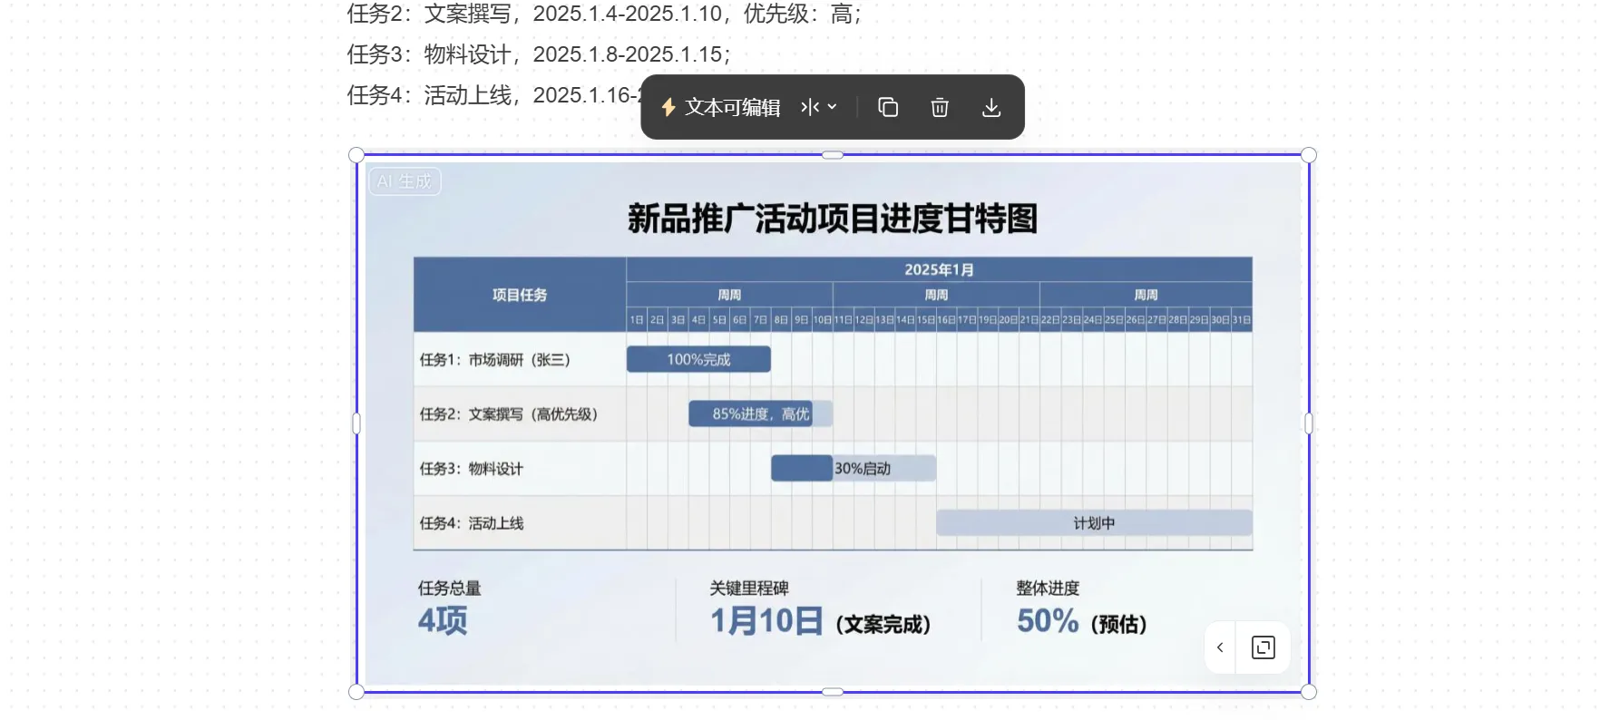Click the 计划中 bar for task 4
This screenshot has height=720, width=1600.
(x=1094, y=522)
